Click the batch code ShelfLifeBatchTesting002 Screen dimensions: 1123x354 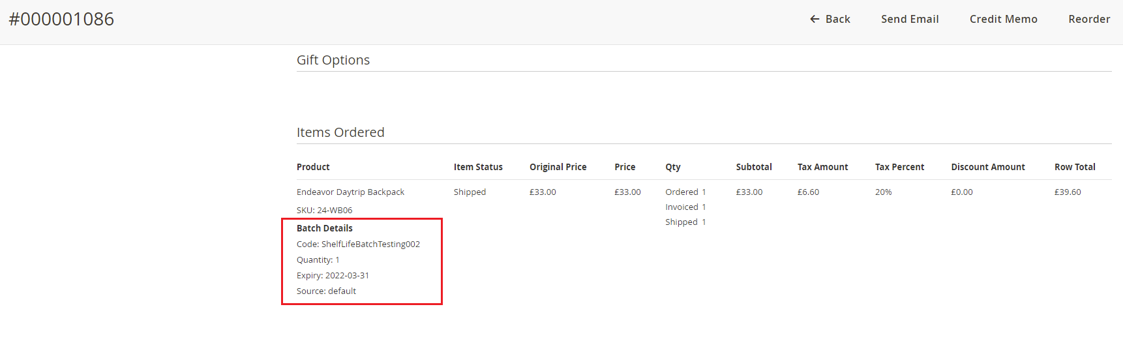click(370, 244)
